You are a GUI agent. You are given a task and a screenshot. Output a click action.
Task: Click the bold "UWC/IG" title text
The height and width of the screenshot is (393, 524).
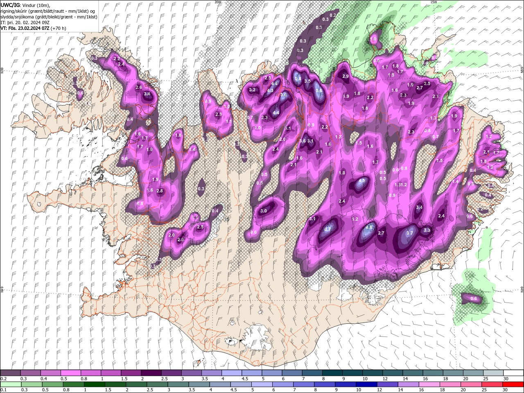9,5
